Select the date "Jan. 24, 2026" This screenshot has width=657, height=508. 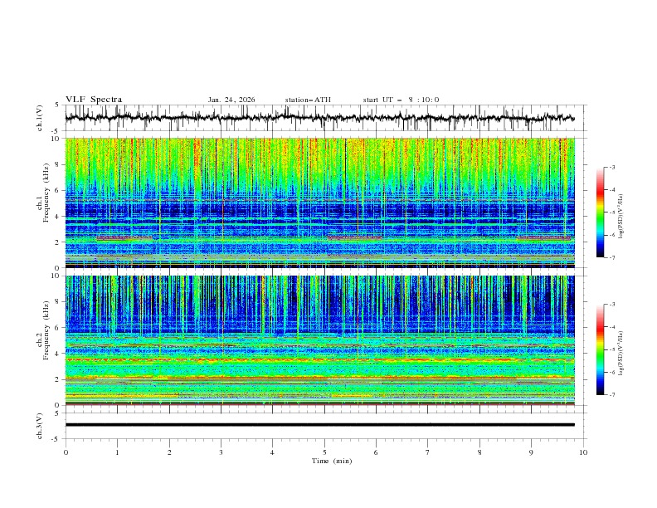click(231, 100)
